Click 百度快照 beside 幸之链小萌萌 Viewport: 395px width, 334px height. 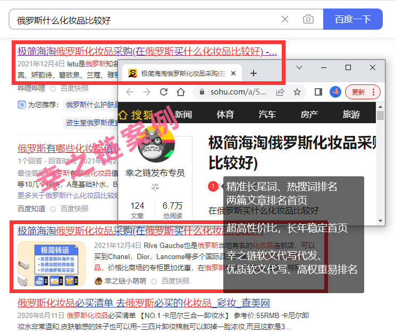175,281
